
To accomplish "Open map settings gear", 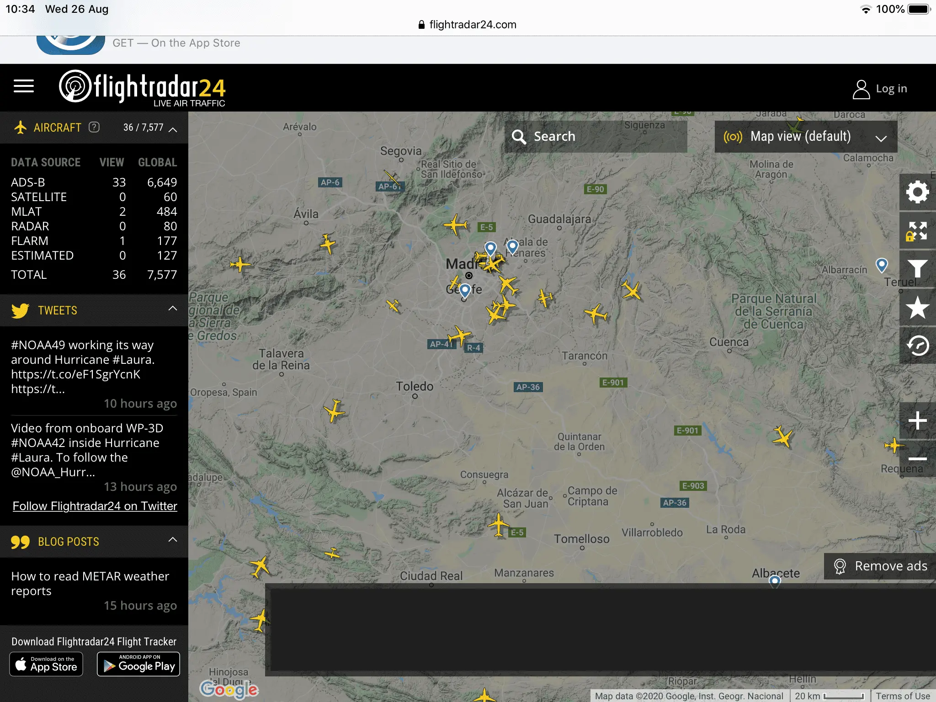I will coord(917,192).
